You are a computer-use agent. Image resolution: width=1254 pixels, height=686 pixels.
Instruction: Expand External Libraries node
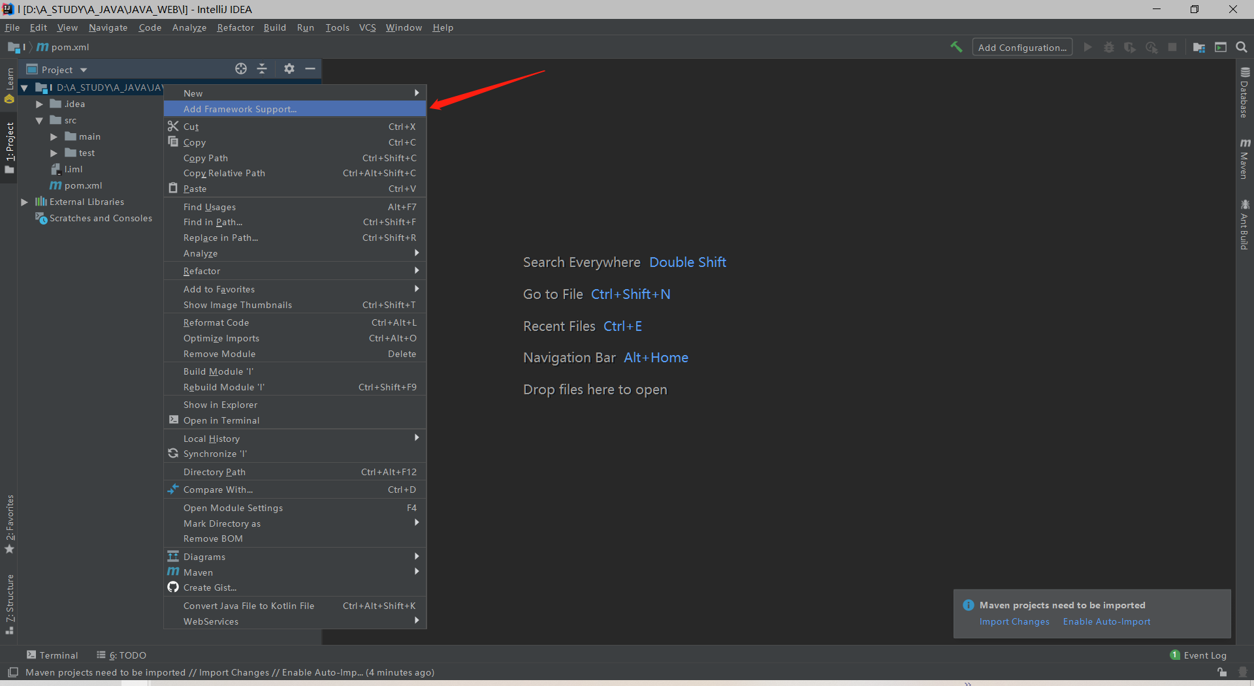24,202
